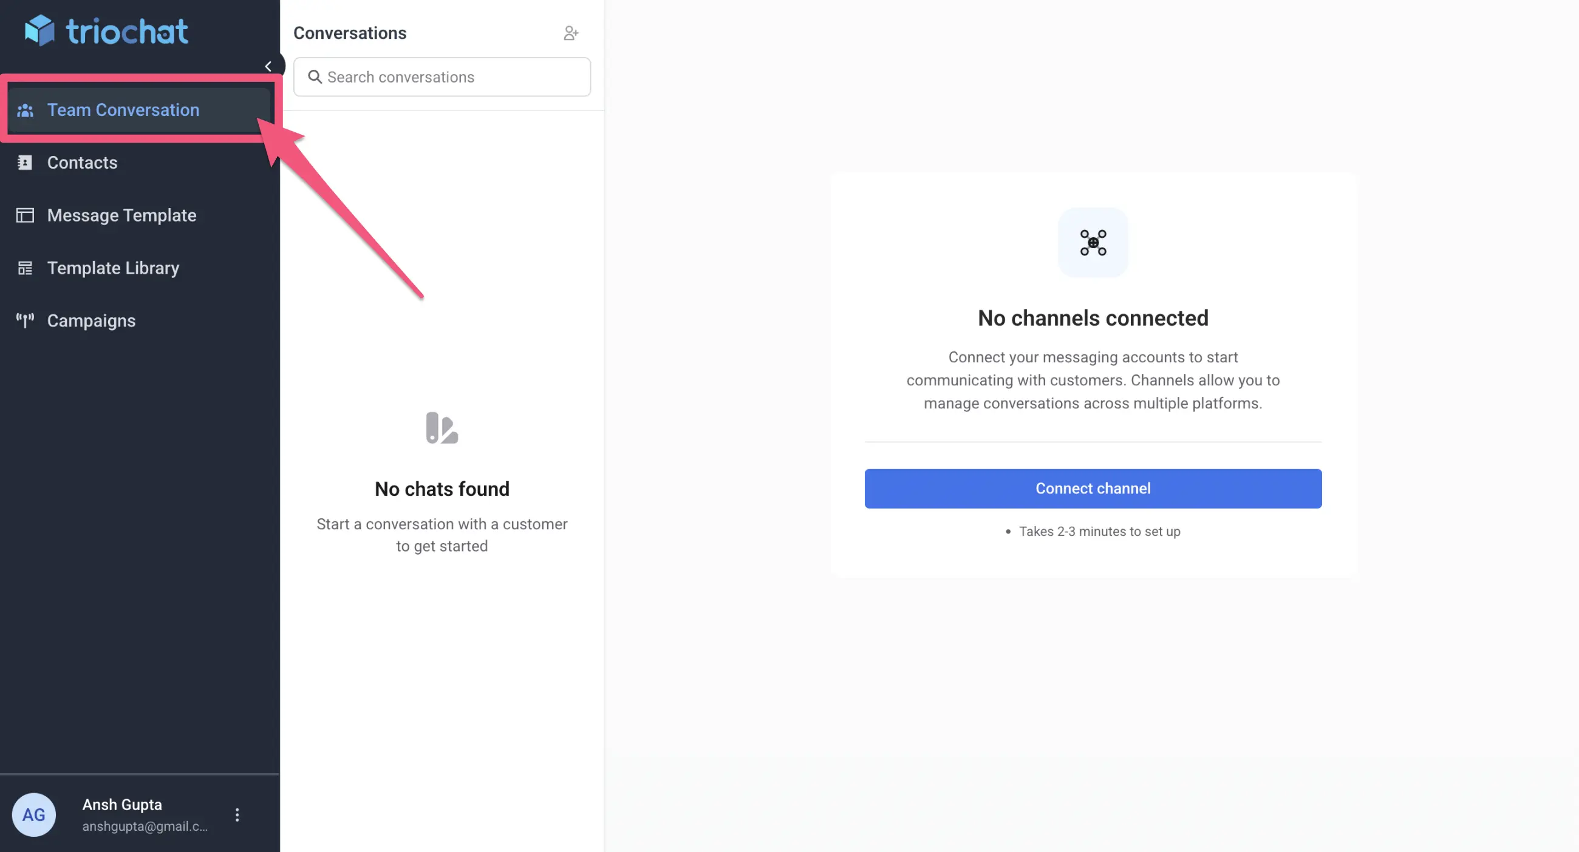Open the Team Conversation menu item
The height and width of the screenshot is (852, 1579).
[123, 110]
